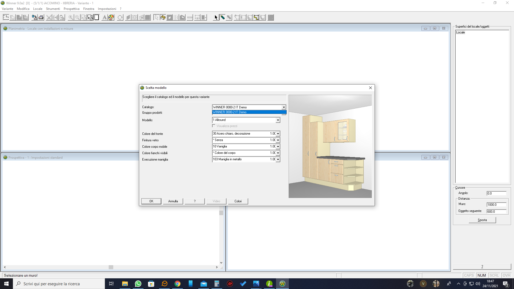Open WhatsApp from the taskbar
The image size is (514, 289).
point(138,284)
